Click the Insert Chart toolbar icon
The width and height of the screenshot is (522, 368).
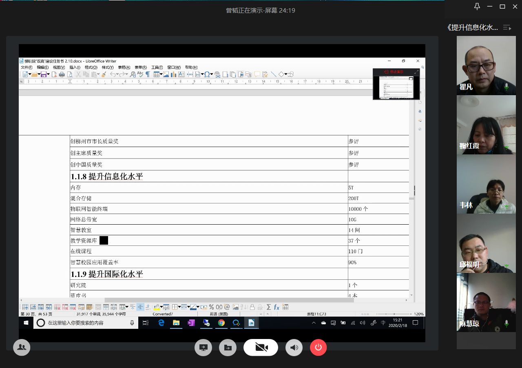(173, 74)
